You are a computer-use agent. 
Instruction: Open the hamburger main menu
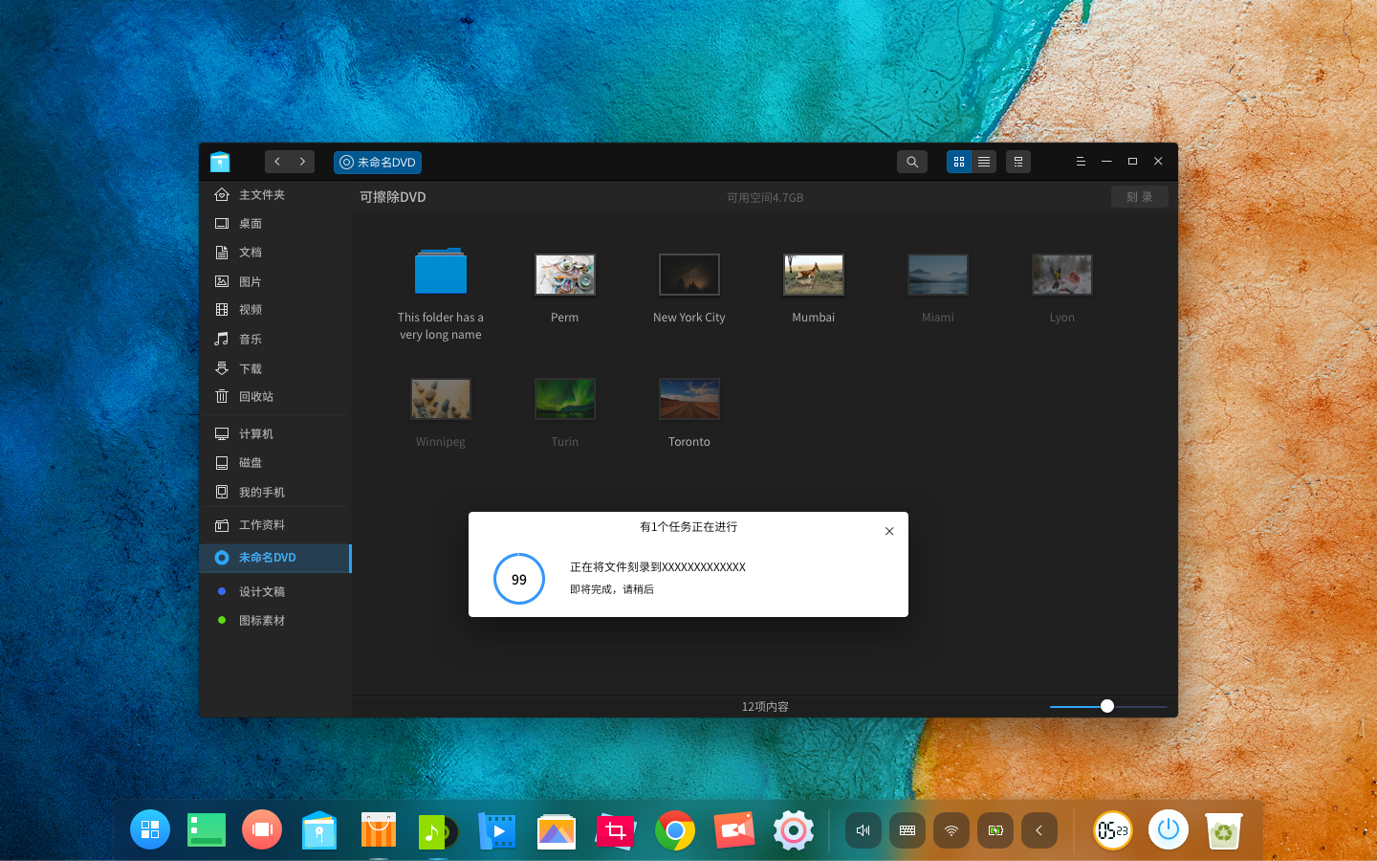pyautogui.click(x=1081, y=162)
